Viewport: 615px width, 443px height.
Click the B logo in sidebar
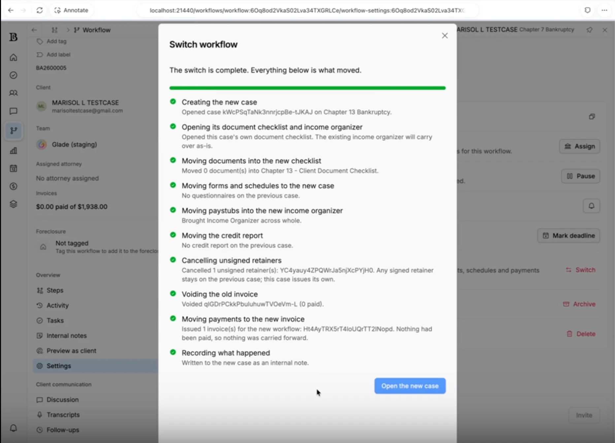14,37
